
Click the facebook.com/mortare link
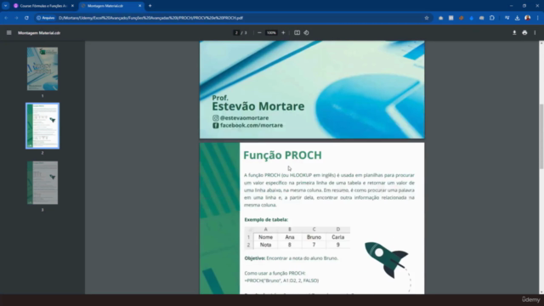tap(252, 125)
